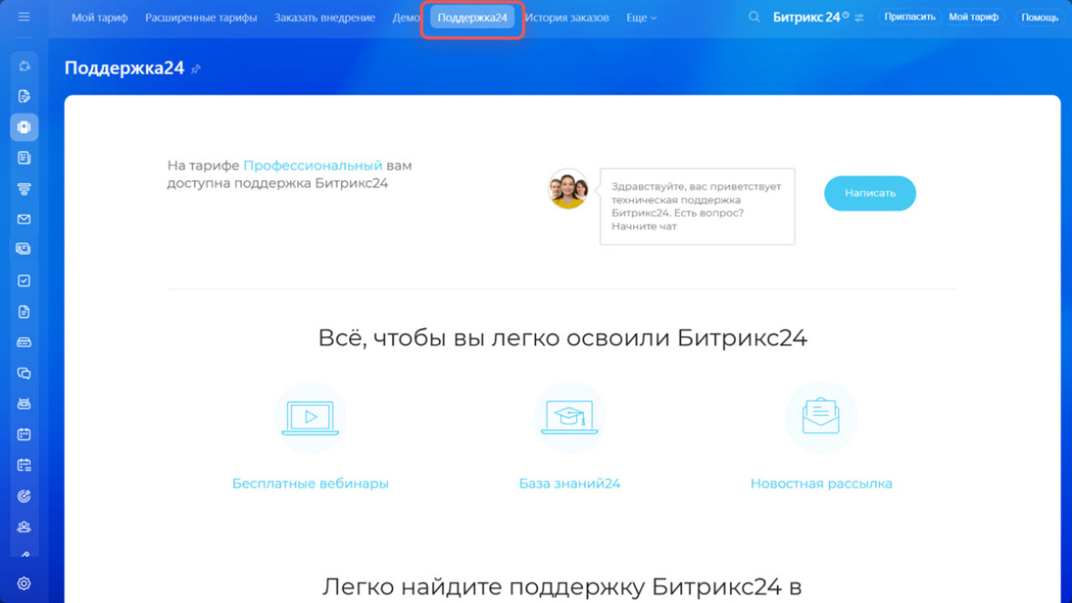This screenshot has height=603, width=1072.
Task: Open the Демо tab
Action: pyautogui.click(x=406, y=18)
